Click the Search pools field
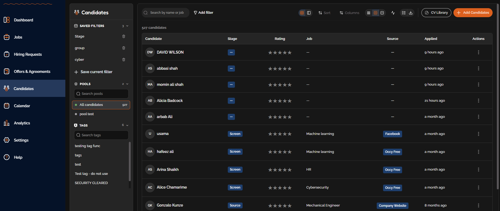The image size is (500, 211). (101, 94)
